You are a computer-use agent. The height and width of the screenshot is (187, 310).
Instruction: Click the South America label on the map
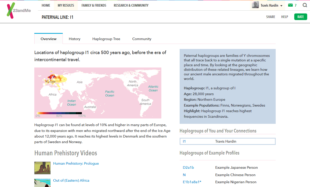point(146,102)
